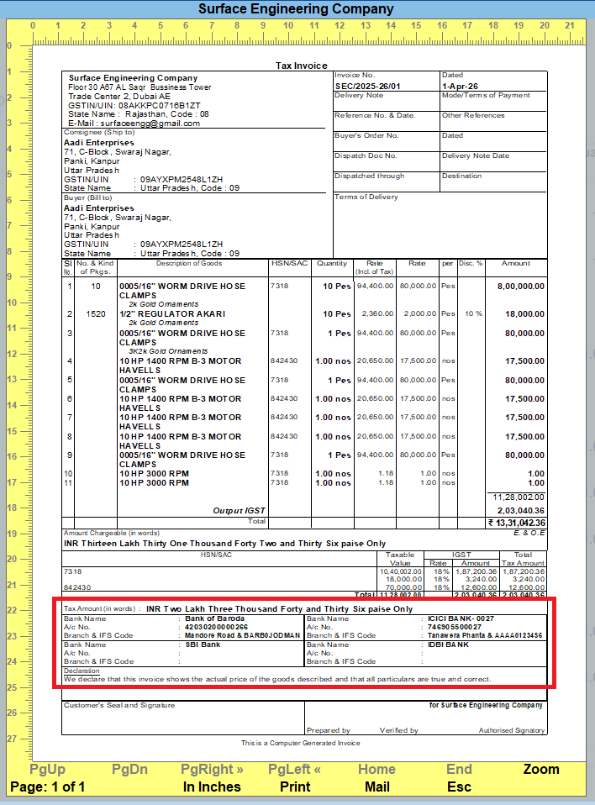The image size is (595, 805).
Task: Print the invoice preview
Action: (x=295, y=787)
